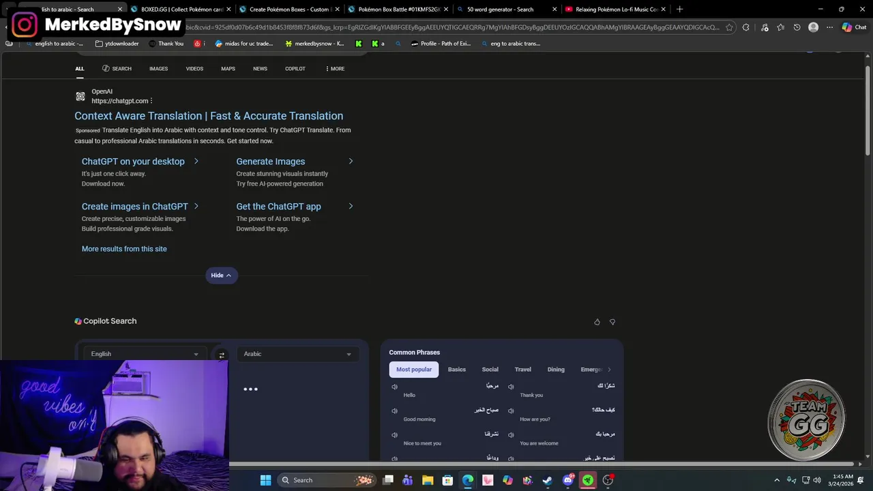Open File Explorer from the taskbar
Image resolution: width=873 pixels, height=491 pixels.
pyautogui.click(x=427, y=480)
